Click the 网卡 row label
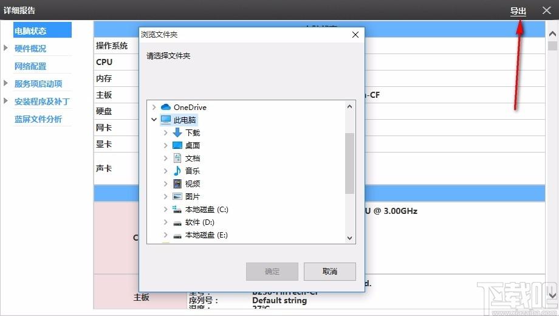Image resolution: width=559 pixels, height=316 pixels. tap(104, 128)
